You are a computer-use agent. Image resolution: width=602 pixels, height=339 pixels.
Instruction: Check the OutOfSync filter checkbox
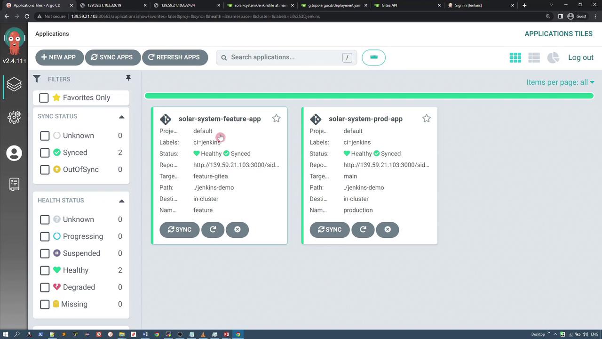tap(45, 169)
